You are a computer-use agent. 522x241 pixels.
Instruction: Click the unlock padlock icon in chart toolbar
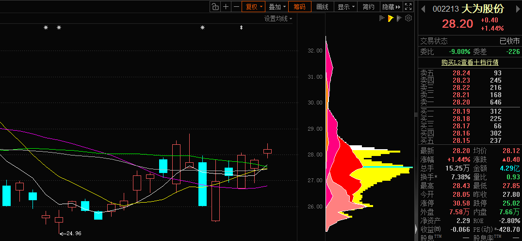(x=215, y=7)
